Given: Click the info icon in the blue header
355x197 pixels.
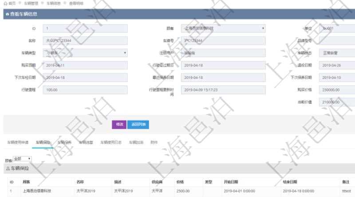Looking at the screenshot, I should pos(7,15).
